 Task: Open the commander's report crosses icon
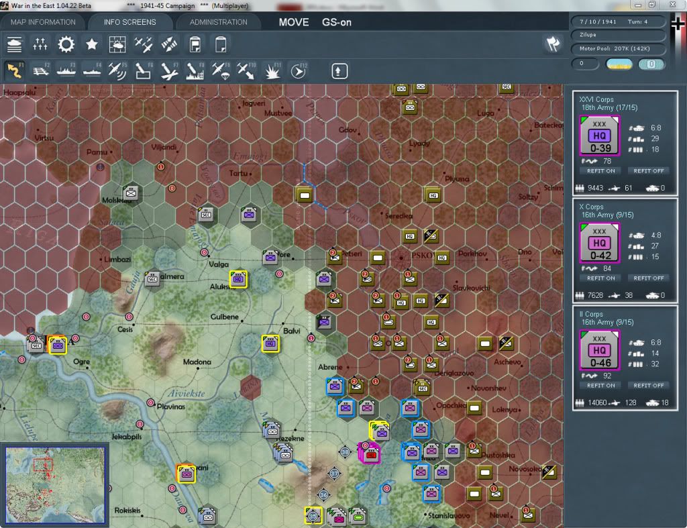[x=40, y=44]
